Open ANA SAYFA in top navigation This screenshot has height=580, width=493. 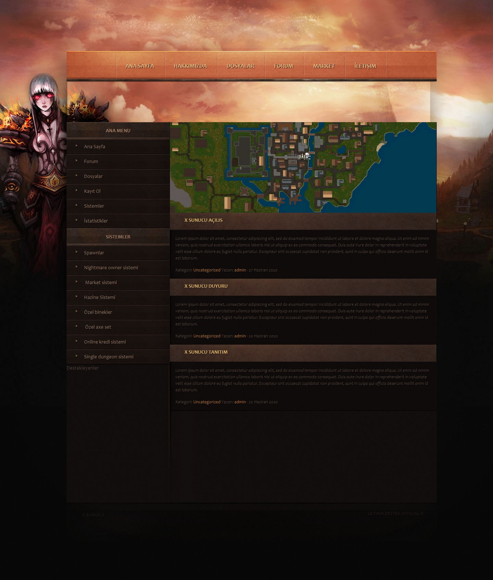click(140, 66)
